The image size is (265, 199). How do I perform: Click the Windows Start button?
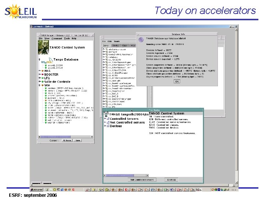pos(36,190)
